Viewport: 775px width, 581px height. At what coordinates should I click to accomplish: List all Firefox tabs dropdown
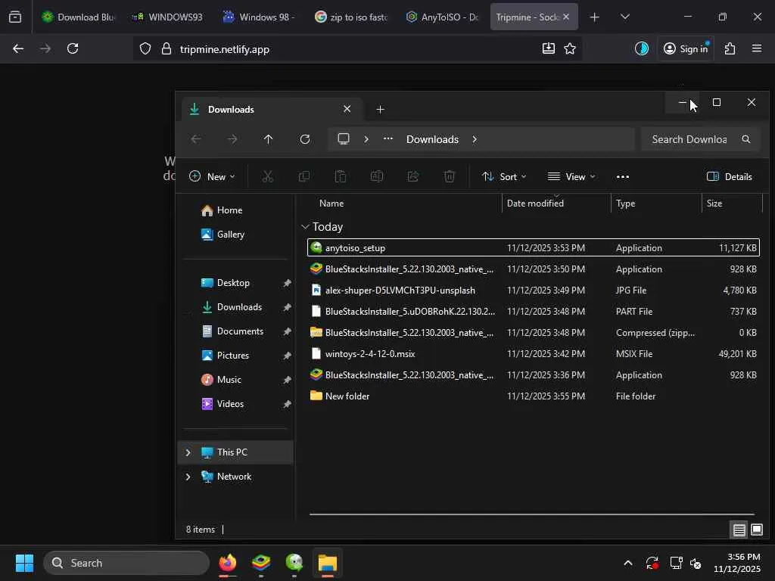(624, 17)
